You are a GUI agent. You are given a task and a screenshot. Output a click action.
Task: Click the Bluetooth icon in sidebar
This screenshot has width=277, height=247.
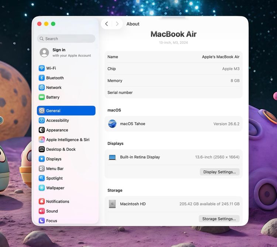pos(42,78)
